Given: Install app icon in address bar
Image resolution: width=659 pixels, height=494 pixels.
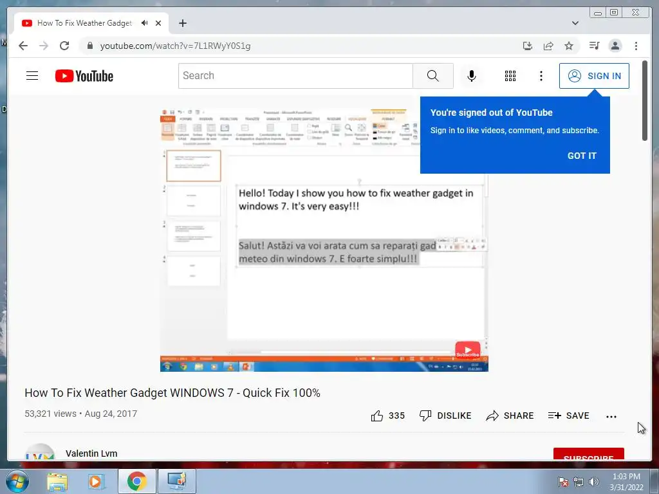Looking at the screenshot, I should click(528, 46).
